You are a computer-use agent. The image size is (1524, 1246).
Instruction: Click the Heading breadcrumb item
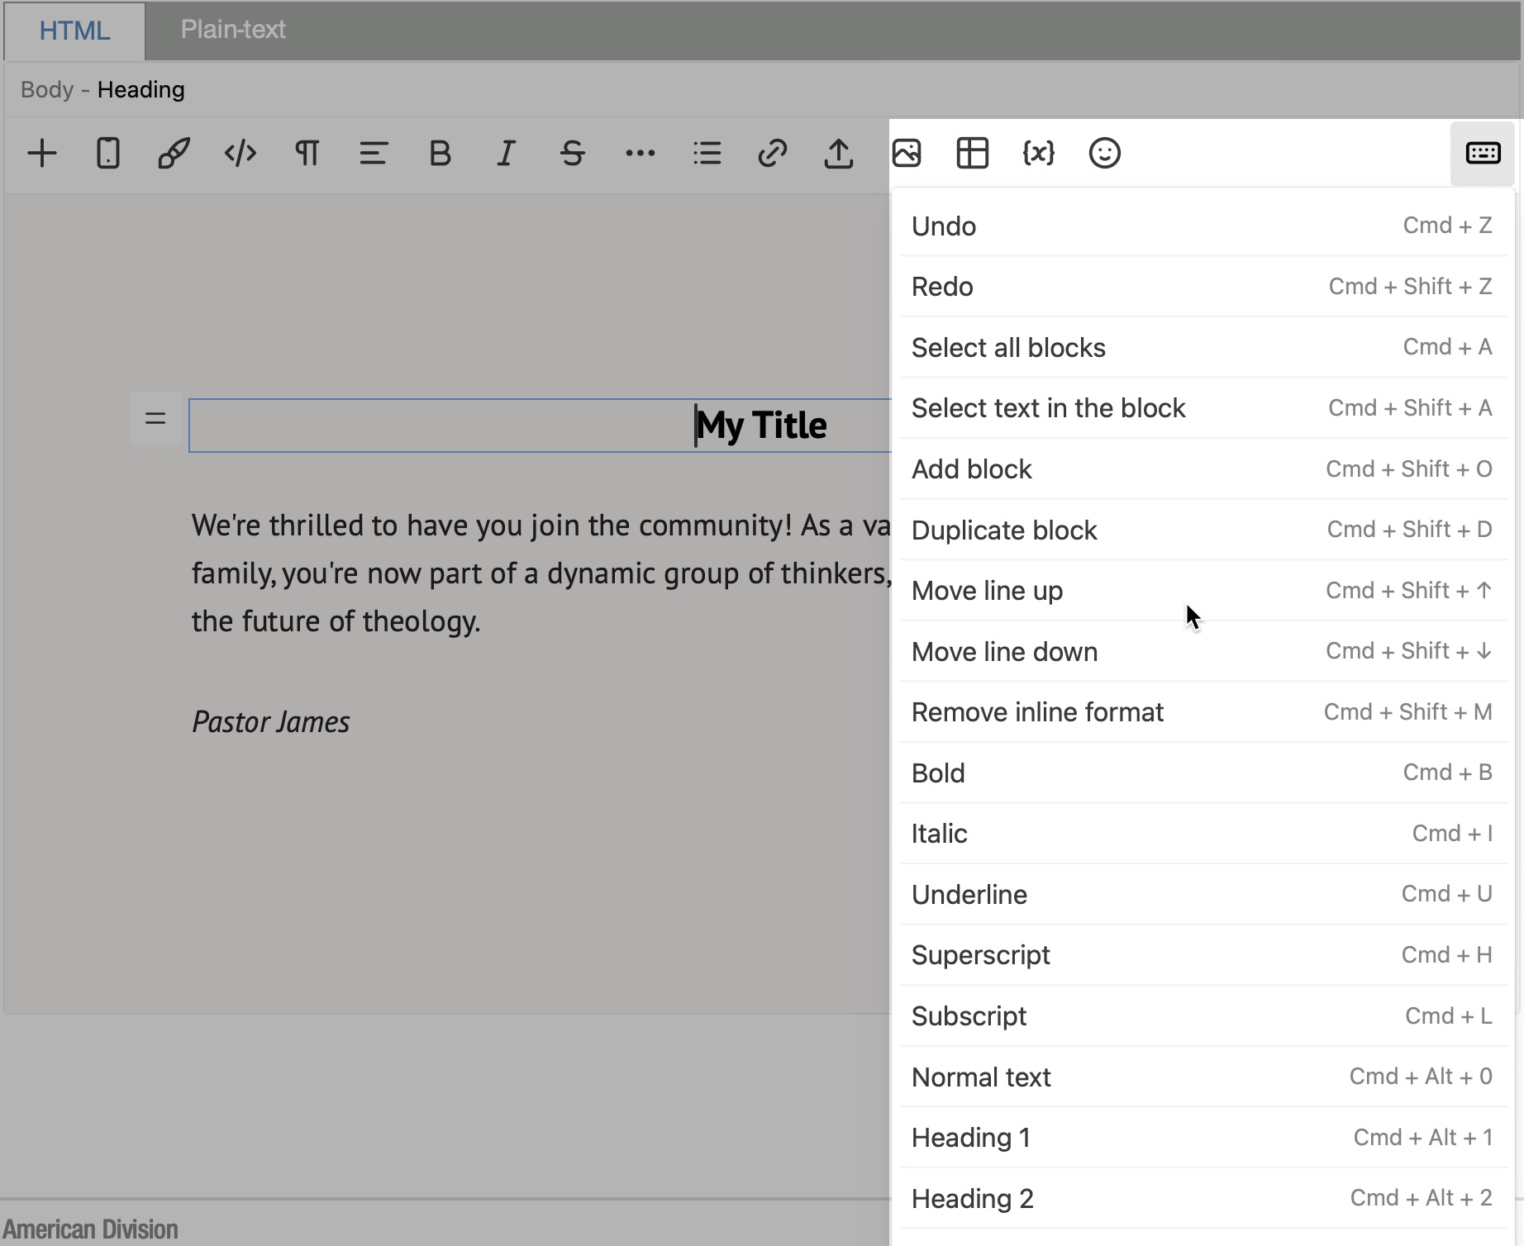point(141,89)
